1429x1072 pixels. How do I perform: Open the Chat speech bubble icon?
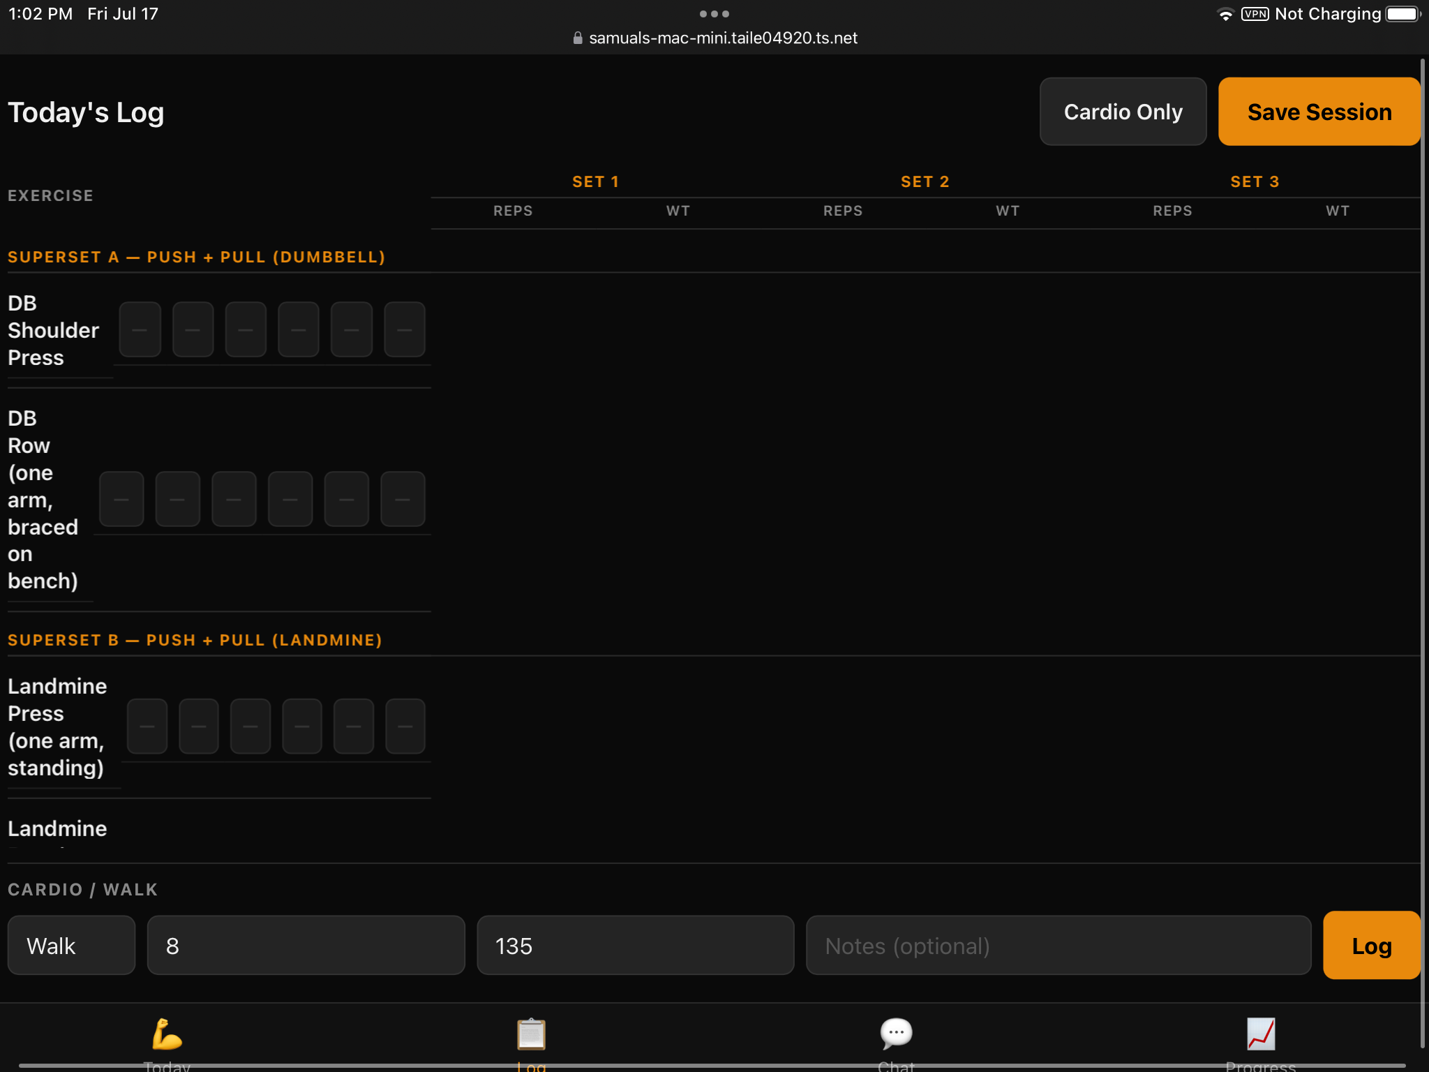pyautogui.click(x=896, y=1034)
